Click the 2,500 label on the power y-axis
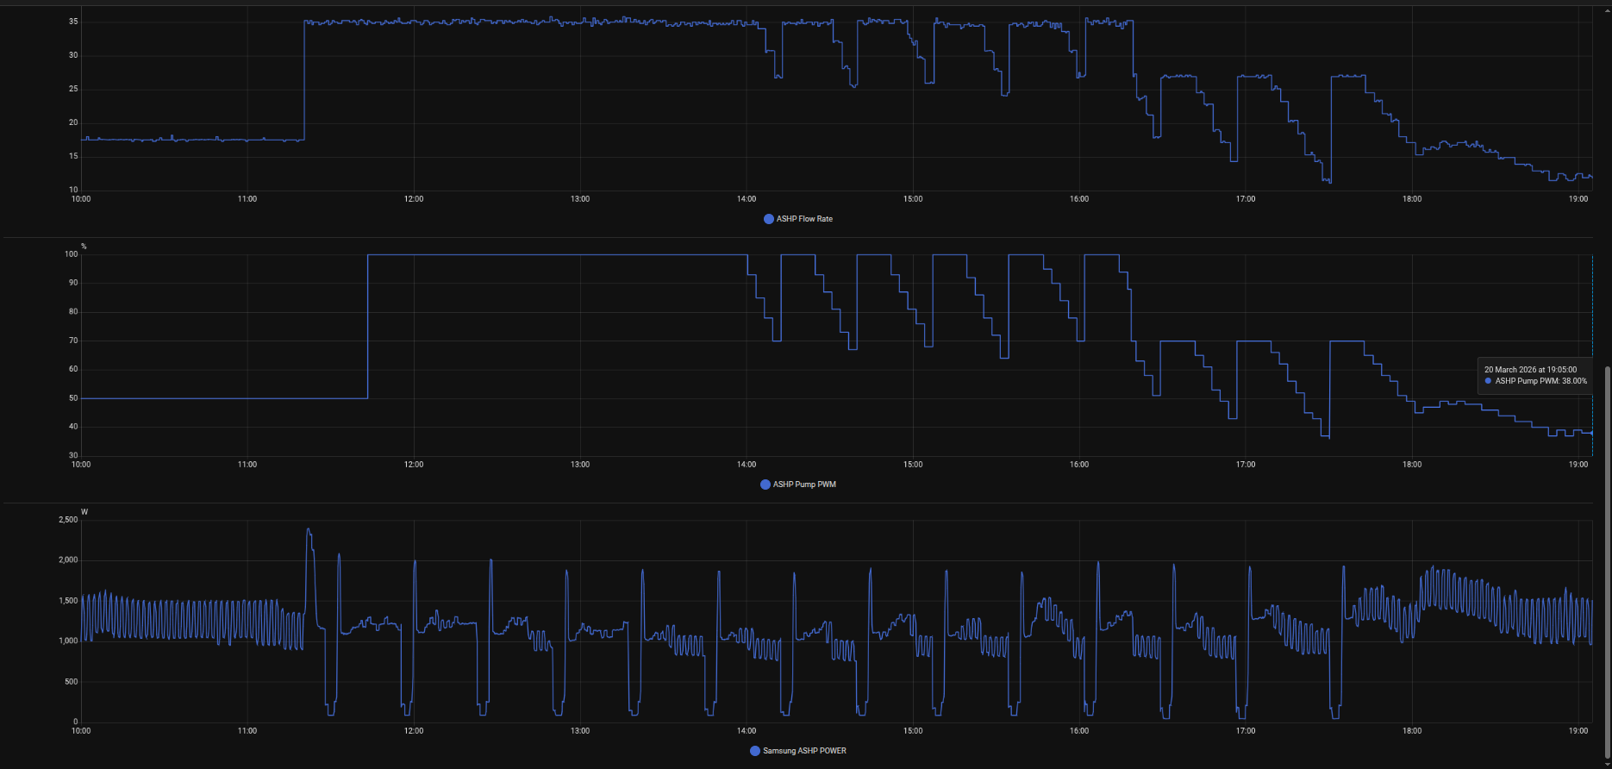The height and width of the screenshot is (769, 1612). [x=68, y=520]
